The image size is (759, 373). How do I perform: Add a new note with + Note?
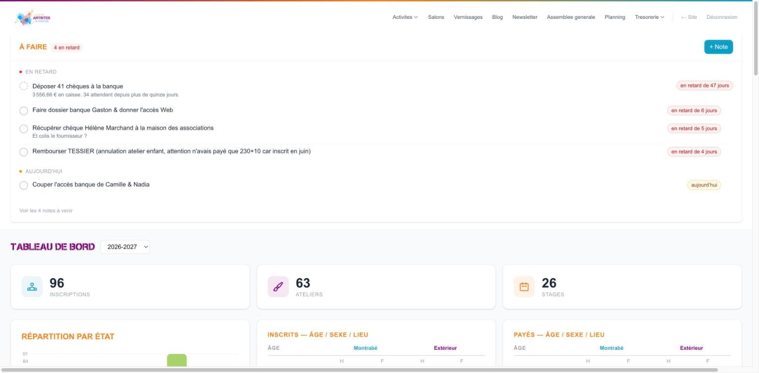click(x=718, y=47)
